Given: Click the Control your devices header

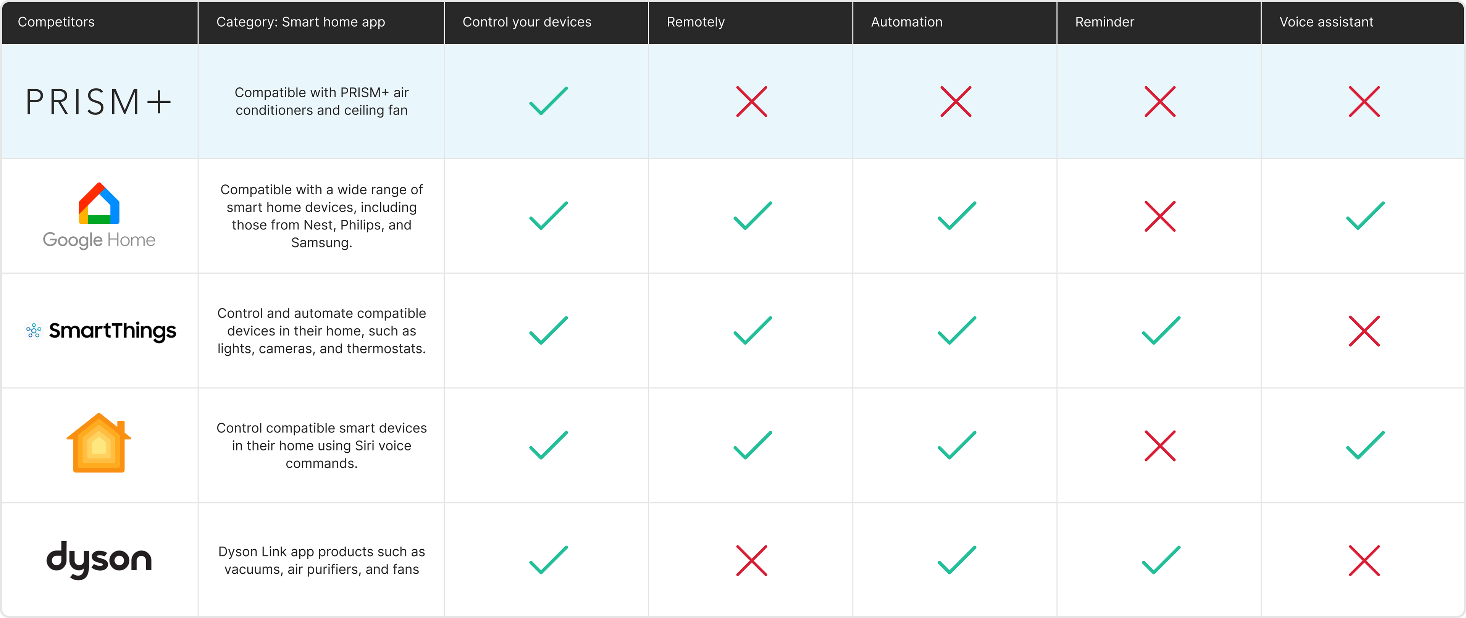Looking at the screenshot, I should click(527, 22).
